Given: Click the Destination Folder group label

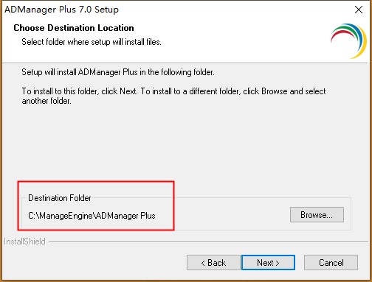Looking at the screenshot, I should tap(60, 198).
